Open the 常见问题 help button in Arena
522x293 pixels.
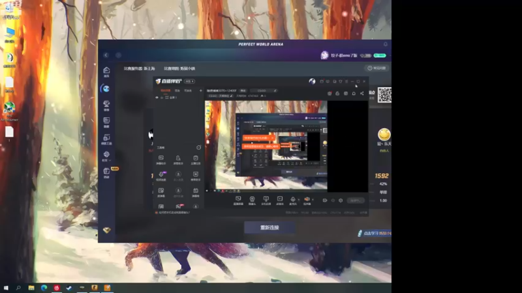click(376, 68)
